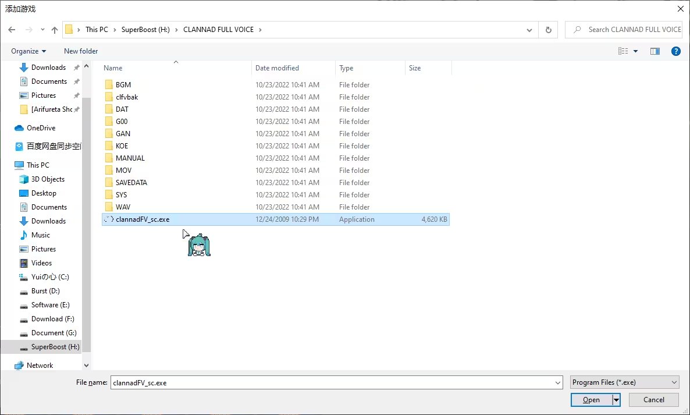Screen dimensions: 690x415
Task: Open the Organize menu
Action: pos(29,51)
